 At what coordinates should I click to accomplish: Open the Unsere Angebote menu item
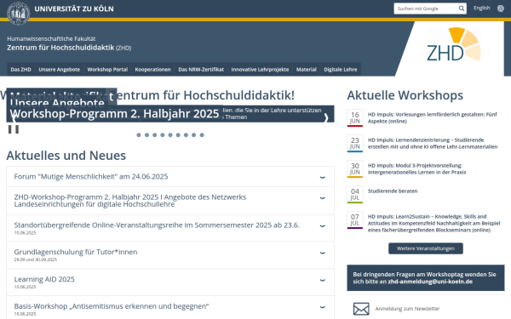[60, 70]
